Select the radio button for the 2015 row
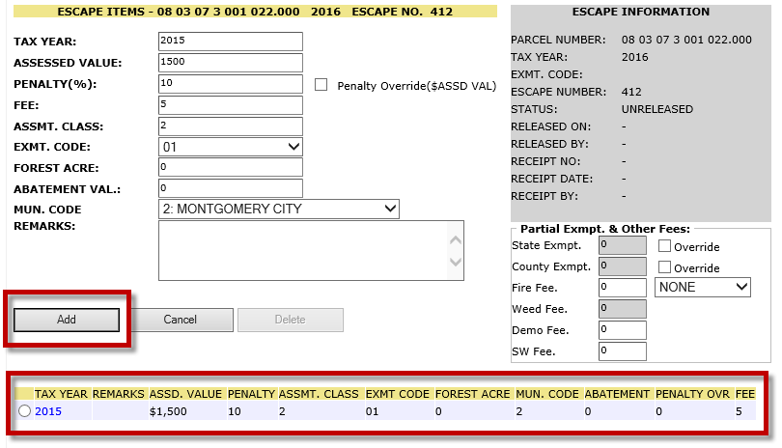 coord(24,411)
